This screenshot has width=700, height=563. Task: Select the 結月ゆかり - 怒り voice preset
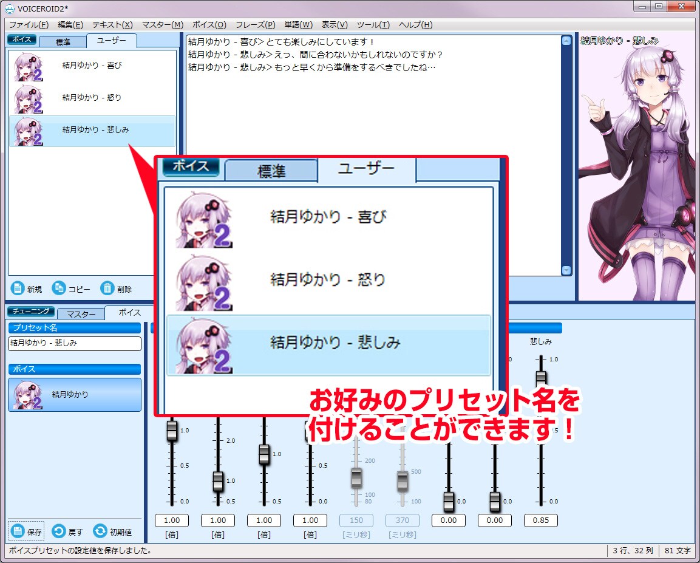92,98
